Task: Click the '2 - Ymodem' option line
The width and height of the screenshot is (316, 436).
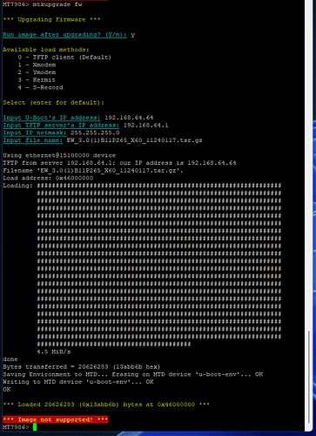Action: [37, 72]
